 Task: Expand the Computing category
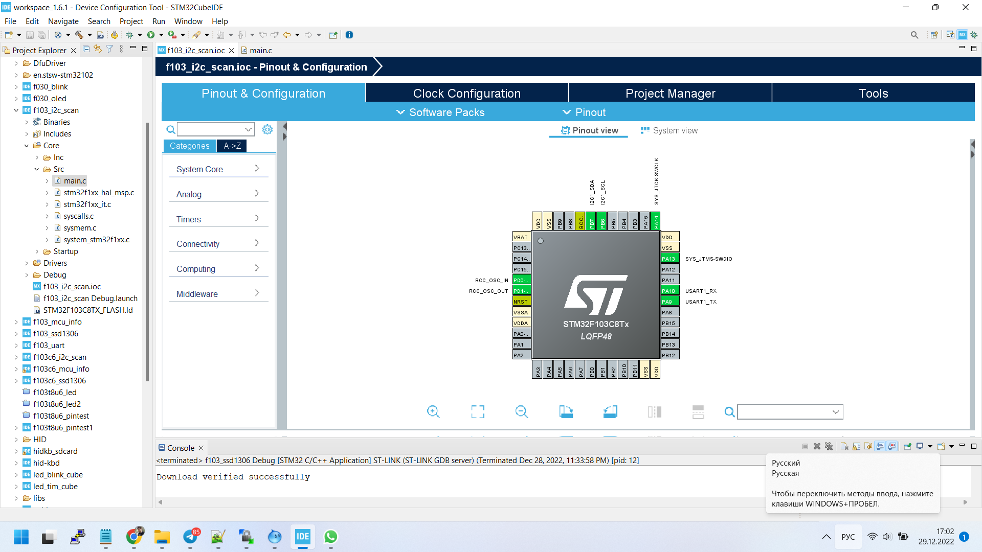tap(219, 269)
